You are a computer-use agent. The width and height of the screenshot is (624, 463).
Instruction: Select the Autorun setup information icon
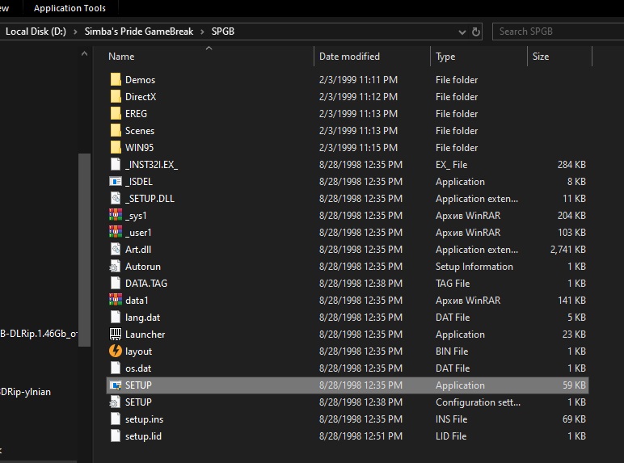115,267
